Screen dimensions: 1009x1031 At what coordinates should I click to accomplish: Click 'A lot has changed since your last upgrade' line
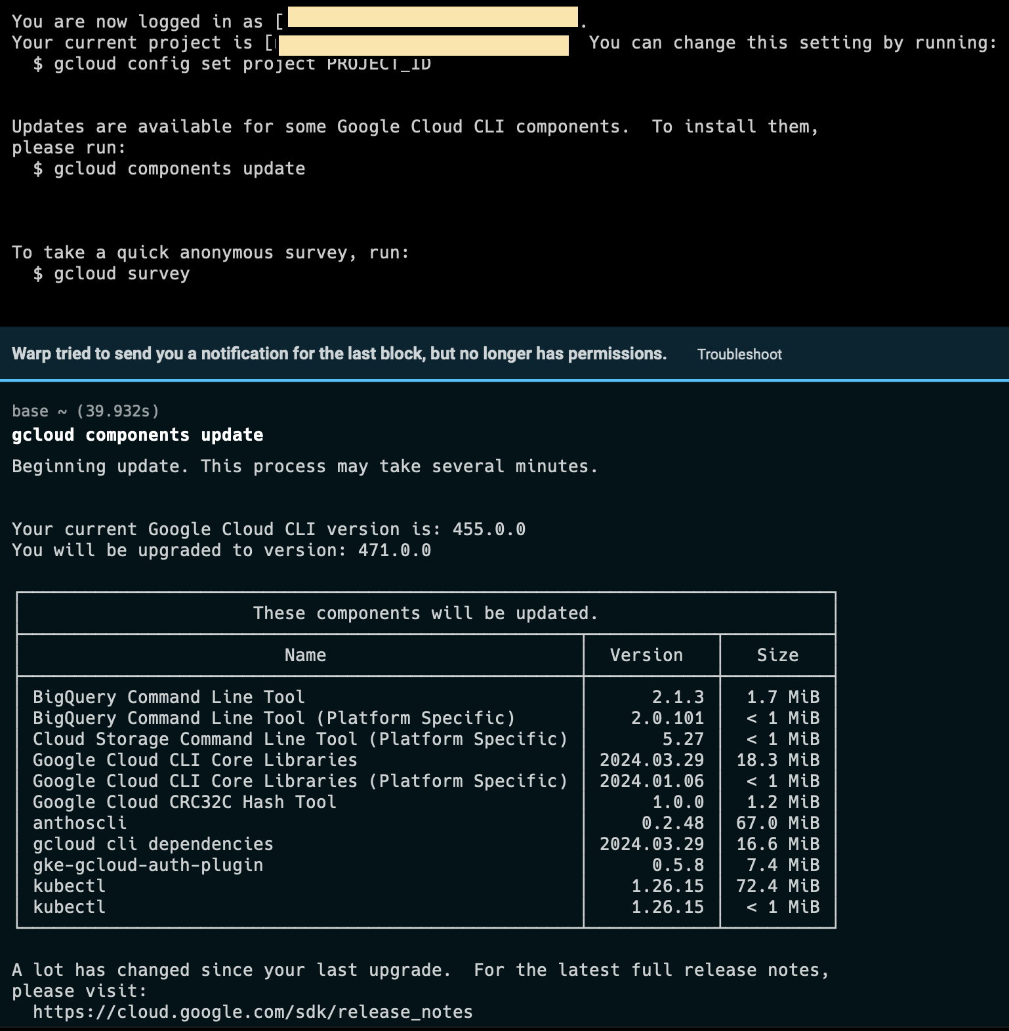pos(421,971)
